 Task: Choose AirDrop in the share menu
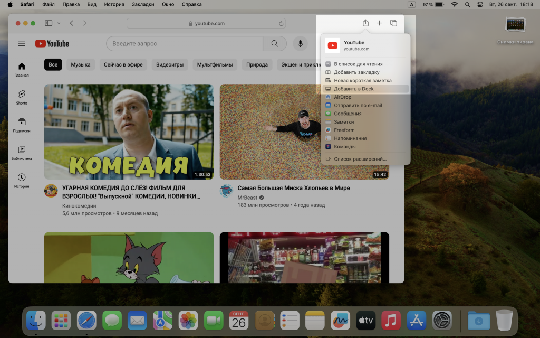click(x=343, y=97)
